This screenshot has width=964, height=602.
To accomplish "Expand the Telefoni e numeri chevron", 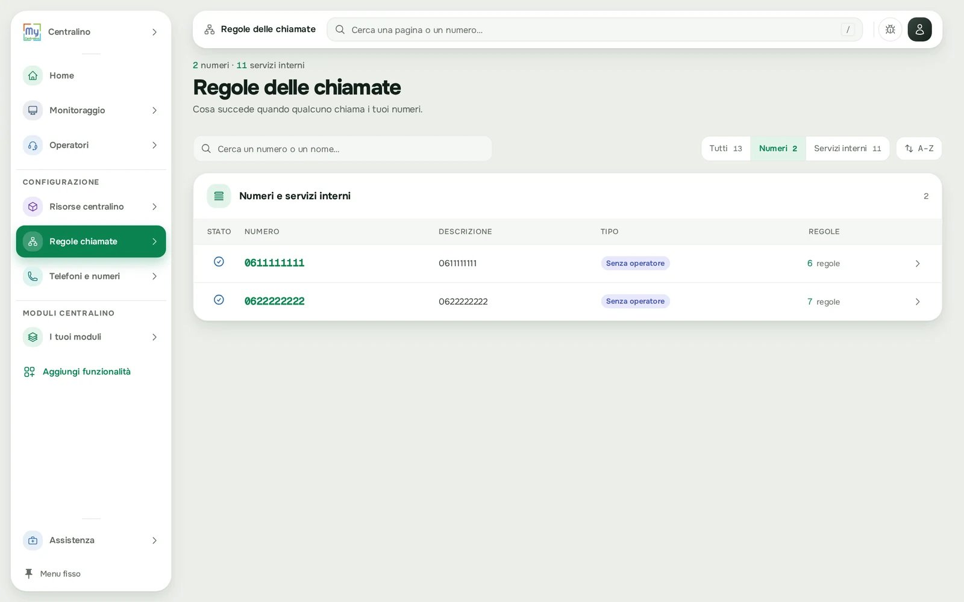I will (154, 276).
